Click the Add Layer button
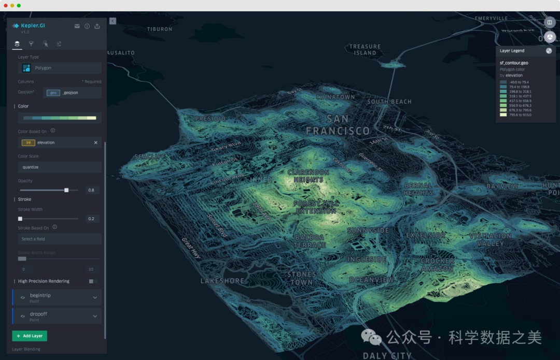Image resolution: width=560 pixels, height=360 pixels. coord(30,336)
